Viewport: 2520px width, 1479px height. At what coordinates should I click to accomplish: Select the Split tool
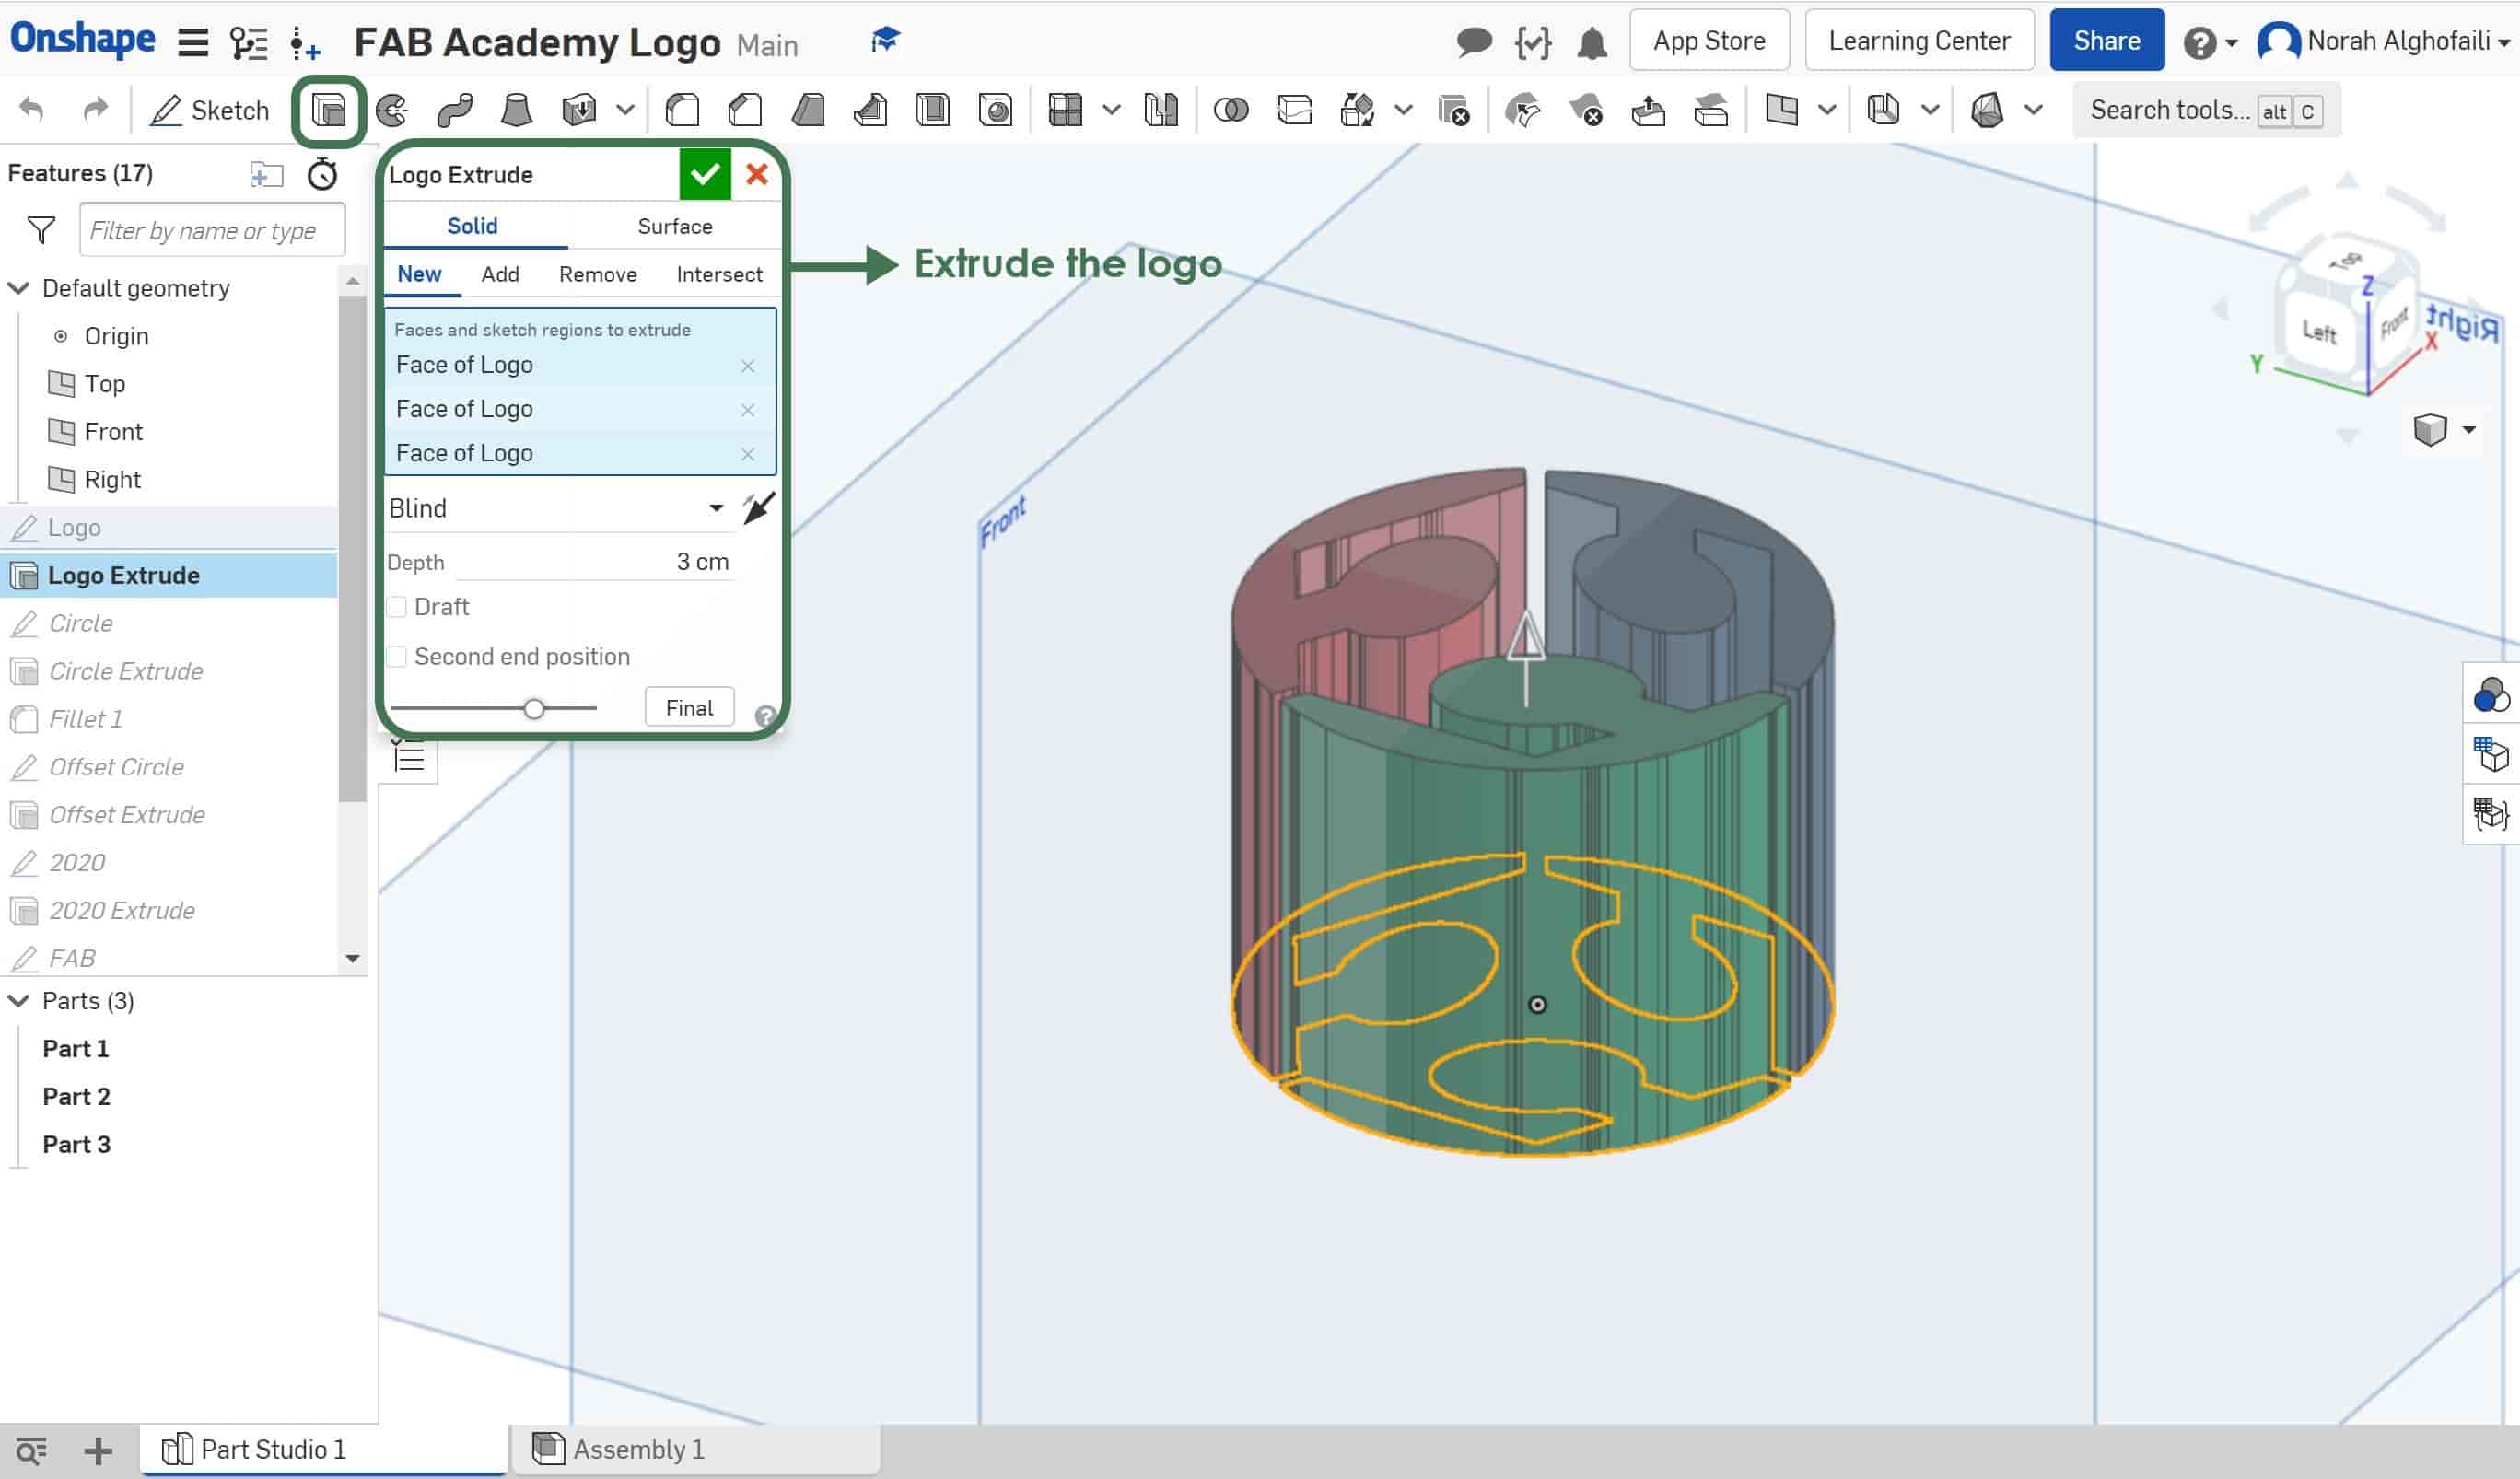pyautogui.click(x=1294, y=110)
